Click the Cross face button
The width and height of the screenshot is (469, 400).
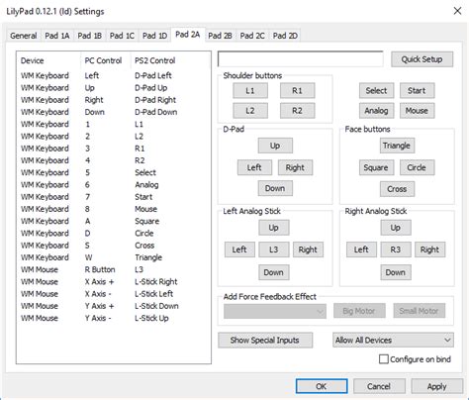[397, 189]
